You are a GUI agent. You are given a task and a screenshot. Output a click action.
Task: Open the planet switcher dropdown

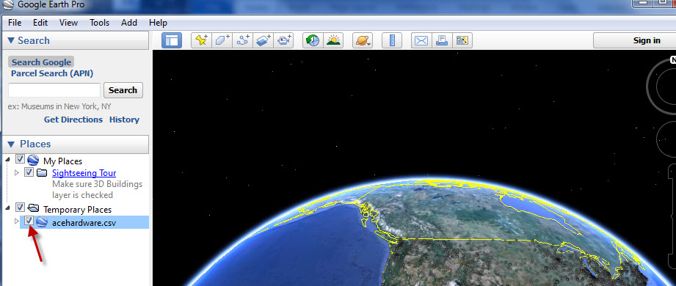[363, 40]
